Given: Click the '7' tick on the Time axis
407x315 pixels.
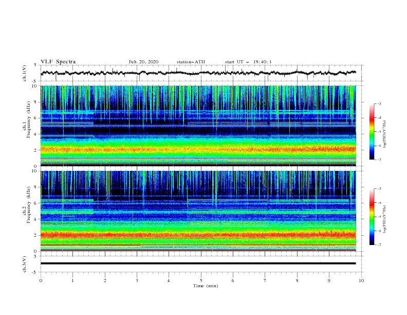Looking at the screenshot, I should pyautogui.click(x=265, y=281).
